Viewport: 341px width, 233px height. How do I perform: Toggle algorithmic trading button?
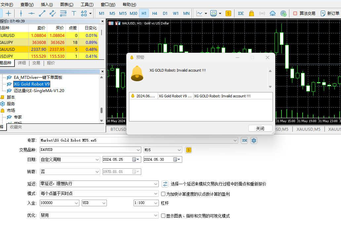(304, 14)
